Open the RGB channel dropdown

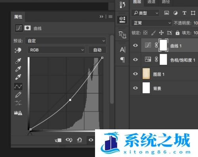57,50
